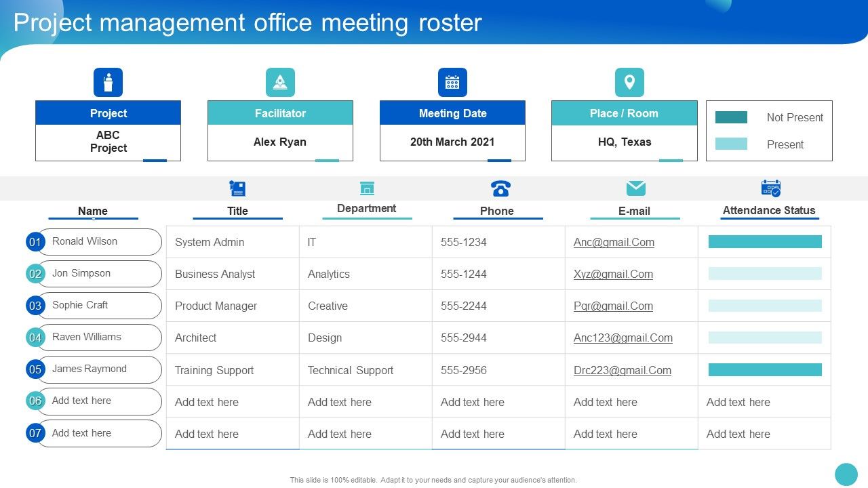Click the 20th March 2021 date

pos(452,142)
